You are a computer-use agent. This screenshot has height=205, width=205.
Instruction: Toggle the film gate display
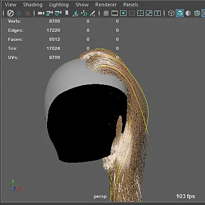[x=115, y=13]
